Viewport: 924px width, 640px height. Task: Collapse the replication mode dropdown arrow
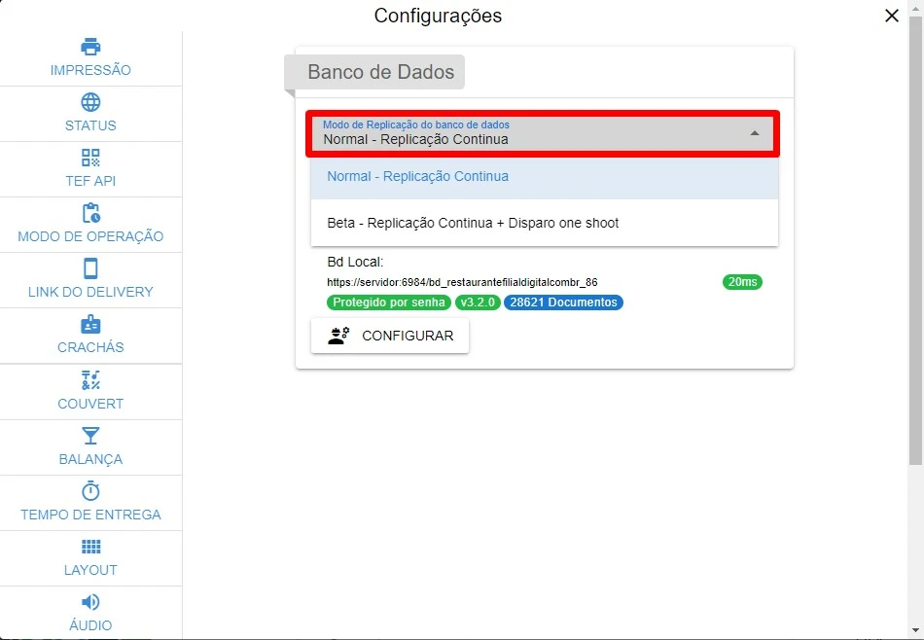point(755,134)
